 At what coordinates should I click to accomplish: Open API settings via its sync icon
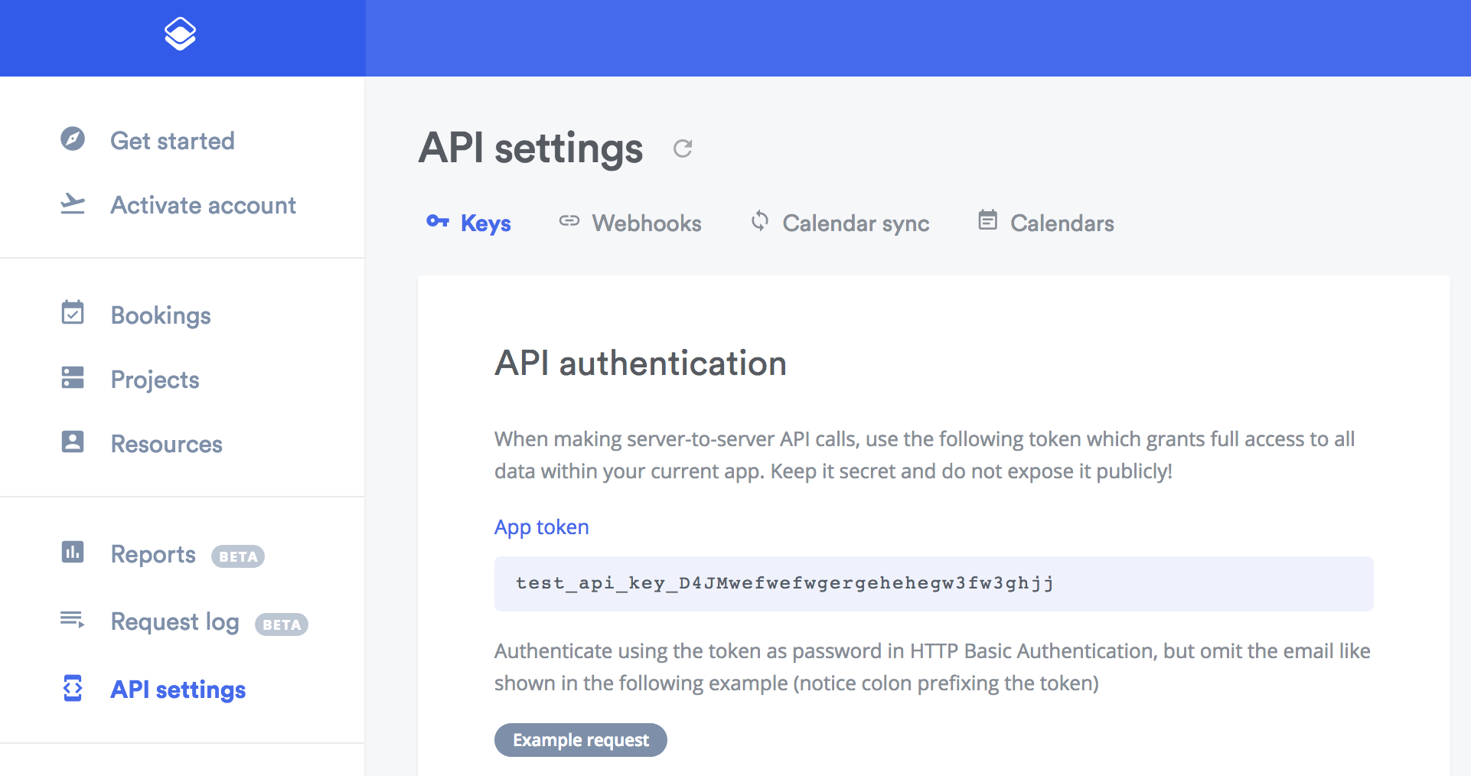click(x=73, y=689)
